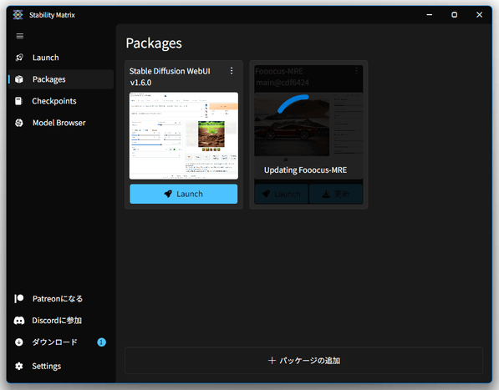Click the Fooocus-MRE 更新 update button
This screenshot has height=390, width=499.
pos(336,194)
